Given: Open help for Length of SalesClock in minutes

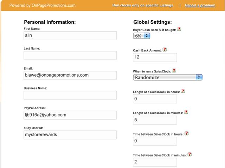Looking at the screenshot, I should [186, 112].
